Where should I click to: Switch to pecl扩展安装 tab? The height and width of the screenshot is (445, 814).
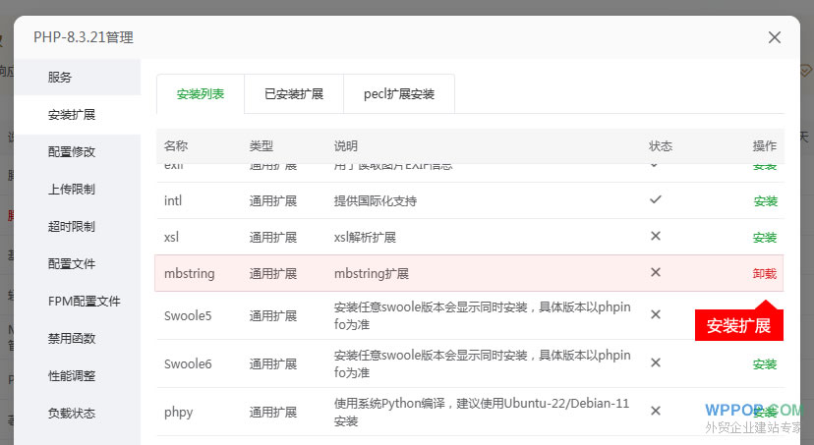[x=399, y=94]
